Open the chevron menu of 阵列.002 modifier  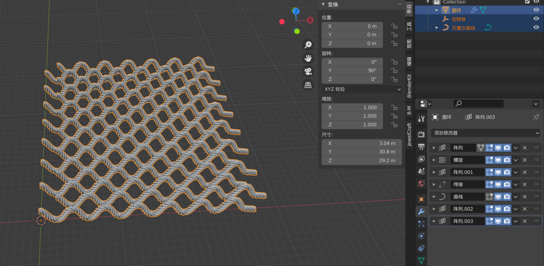(x=516, y=209)
